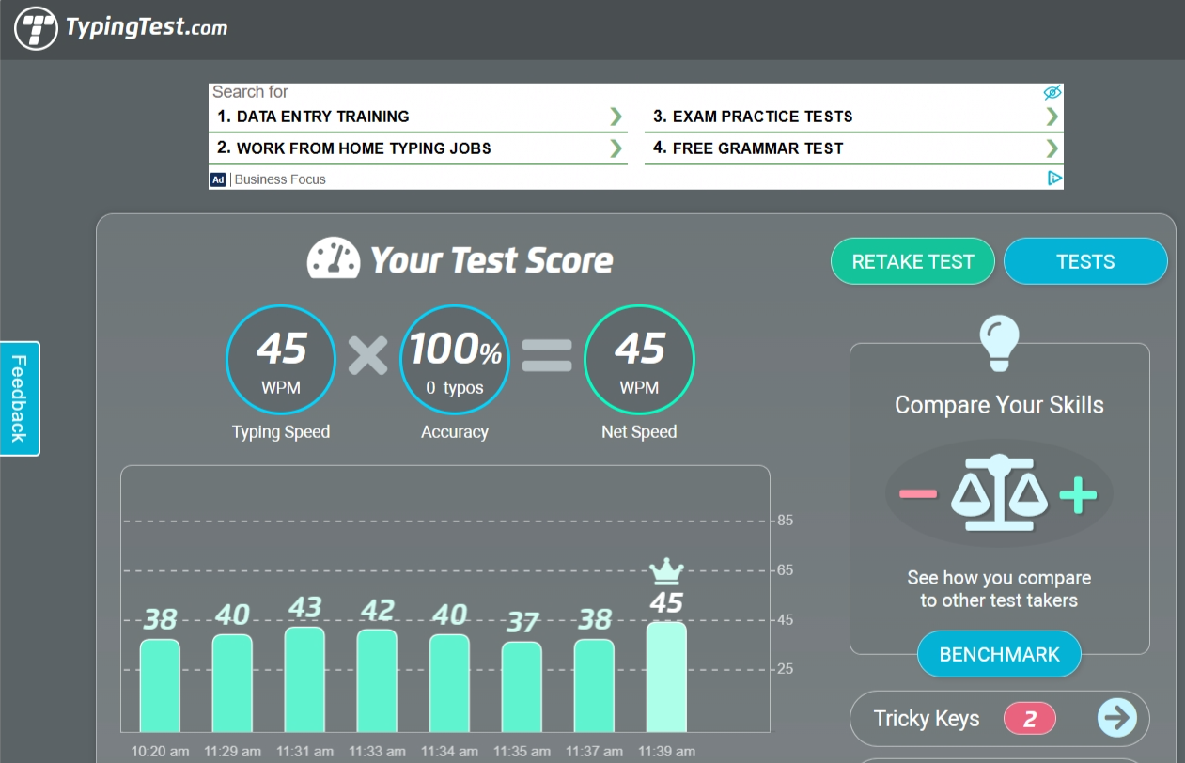Open the Free Grammar Test ad link

(x=748, y=148)
